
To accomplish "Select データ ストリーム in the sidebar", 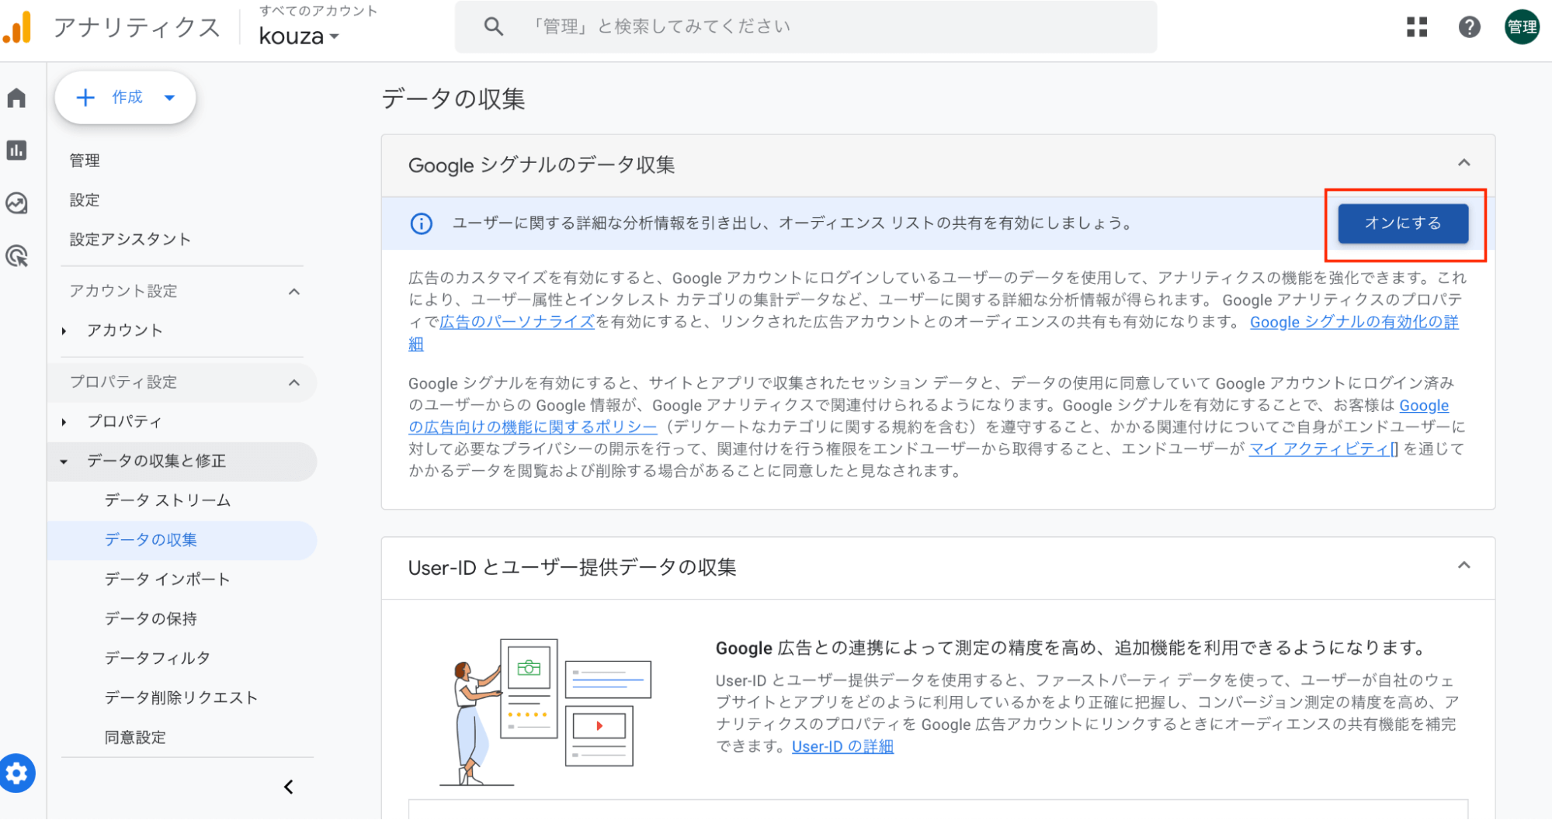I will (x=166, y=500).
